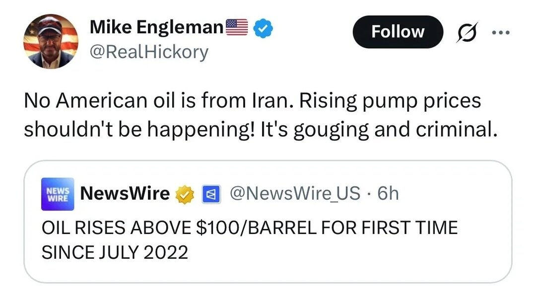Screen dimensions: 536x294
Task: Open the NewsWire account name
Action: [125, 193]
